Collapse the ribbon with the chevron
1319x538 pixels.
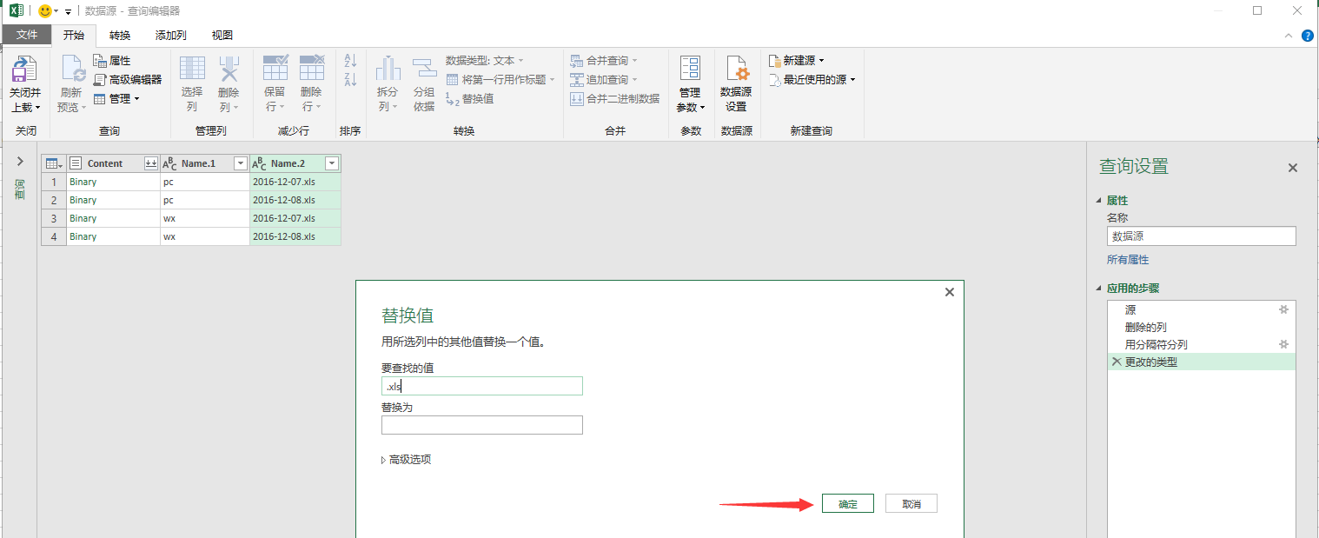click(1289, 36)
